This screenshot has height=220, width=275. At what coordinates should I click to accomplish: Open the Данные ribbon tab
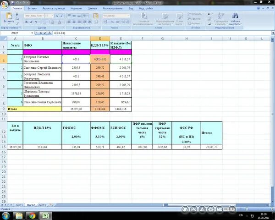92,8
